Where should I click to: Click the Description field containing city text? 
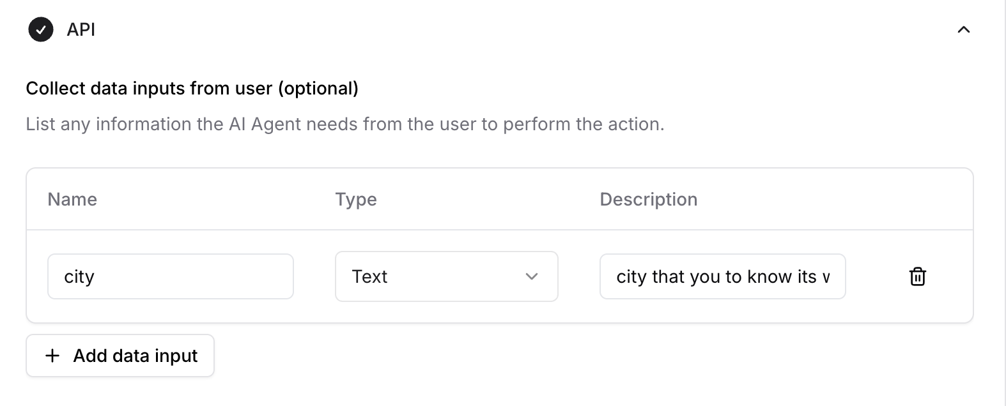click(x=722, y=276)
